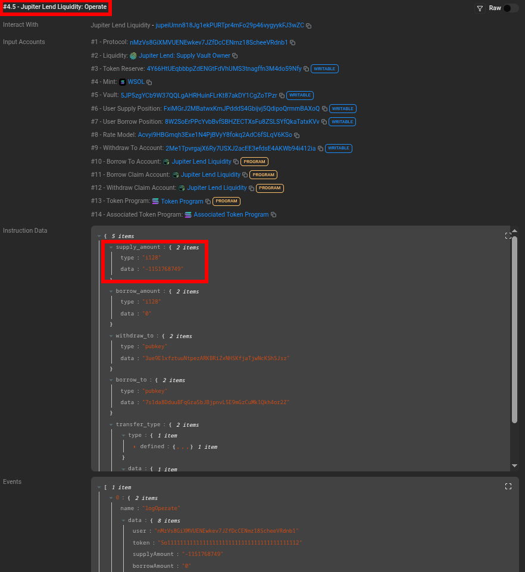525x572 pixels.
Task: Open the Associated Token Program link
Action: (x=231, y=214)
